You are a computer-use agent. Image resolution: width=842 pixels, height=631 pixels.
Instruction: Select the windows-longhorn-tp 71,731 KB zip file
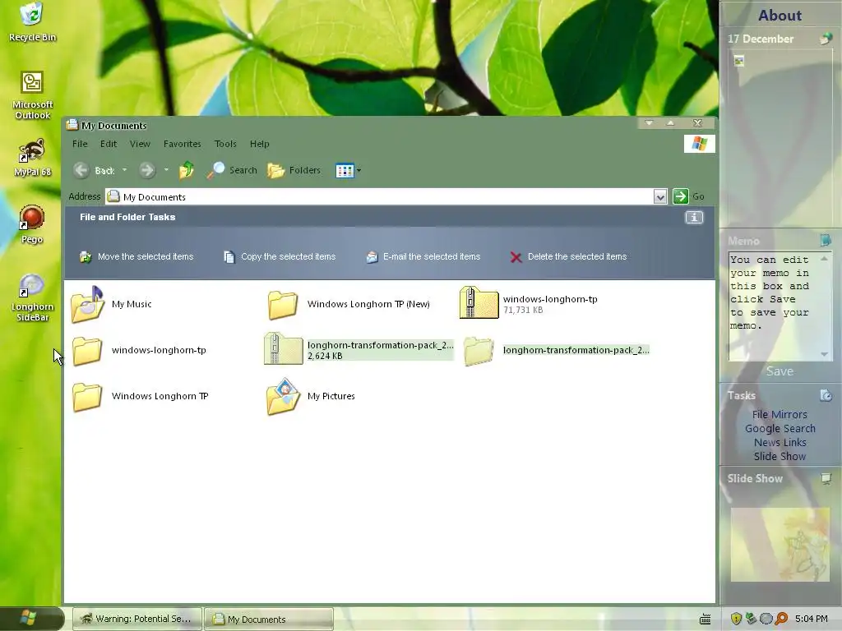click(529, 304)
